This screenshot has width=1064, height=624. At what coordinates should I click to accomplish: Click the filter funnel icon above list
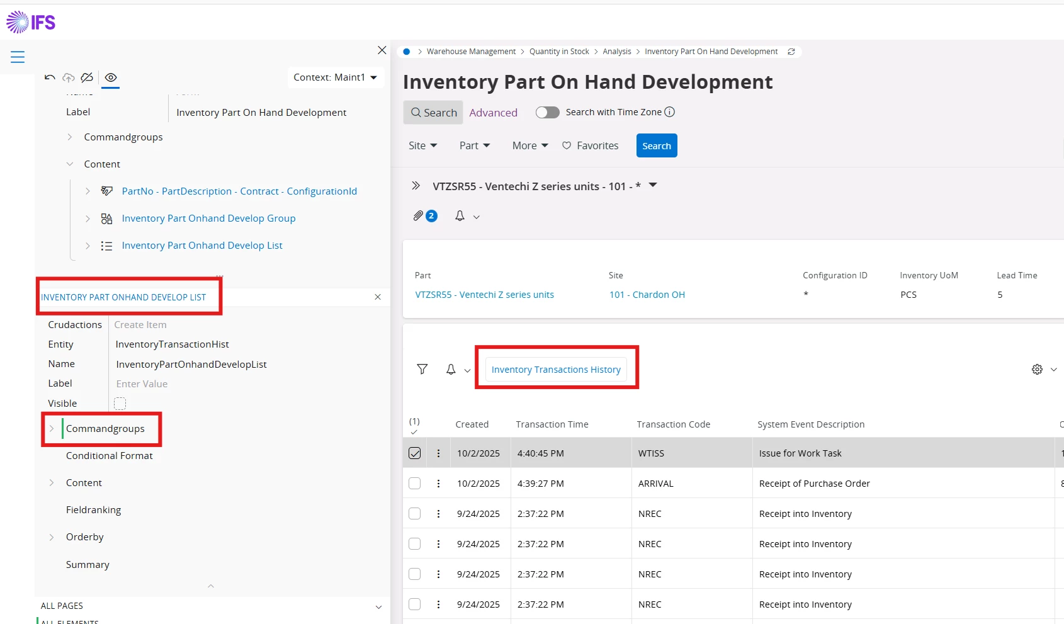[422, 369]
